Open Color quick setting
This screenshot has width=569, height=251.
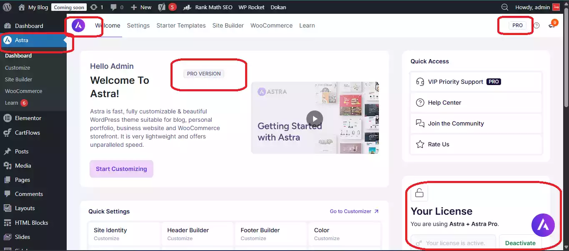click(x=344, y=234)
